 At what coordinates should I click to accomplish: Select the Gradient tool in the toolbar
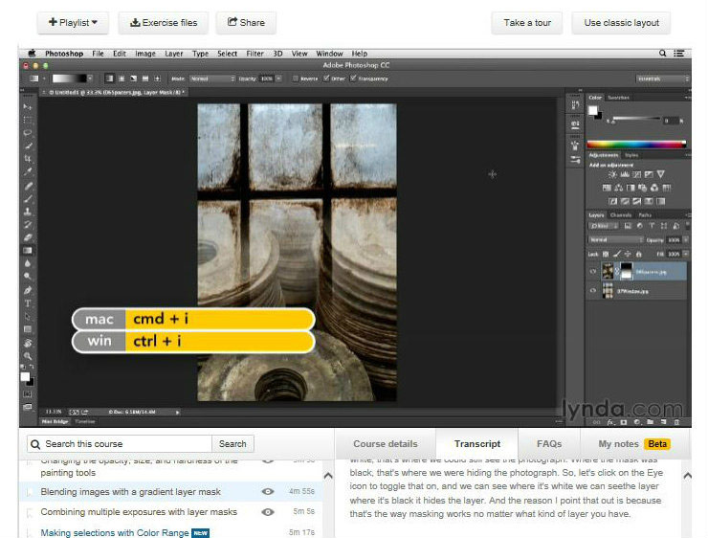point(28,251)
